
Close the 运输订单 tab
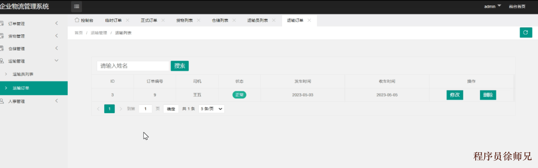(x=309, y=20)
